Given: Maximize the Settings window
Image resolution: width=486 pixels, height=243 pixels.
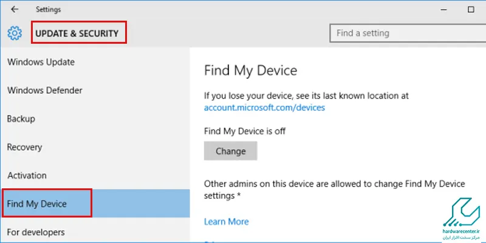Looking at the screenshot, I should 471,9.
